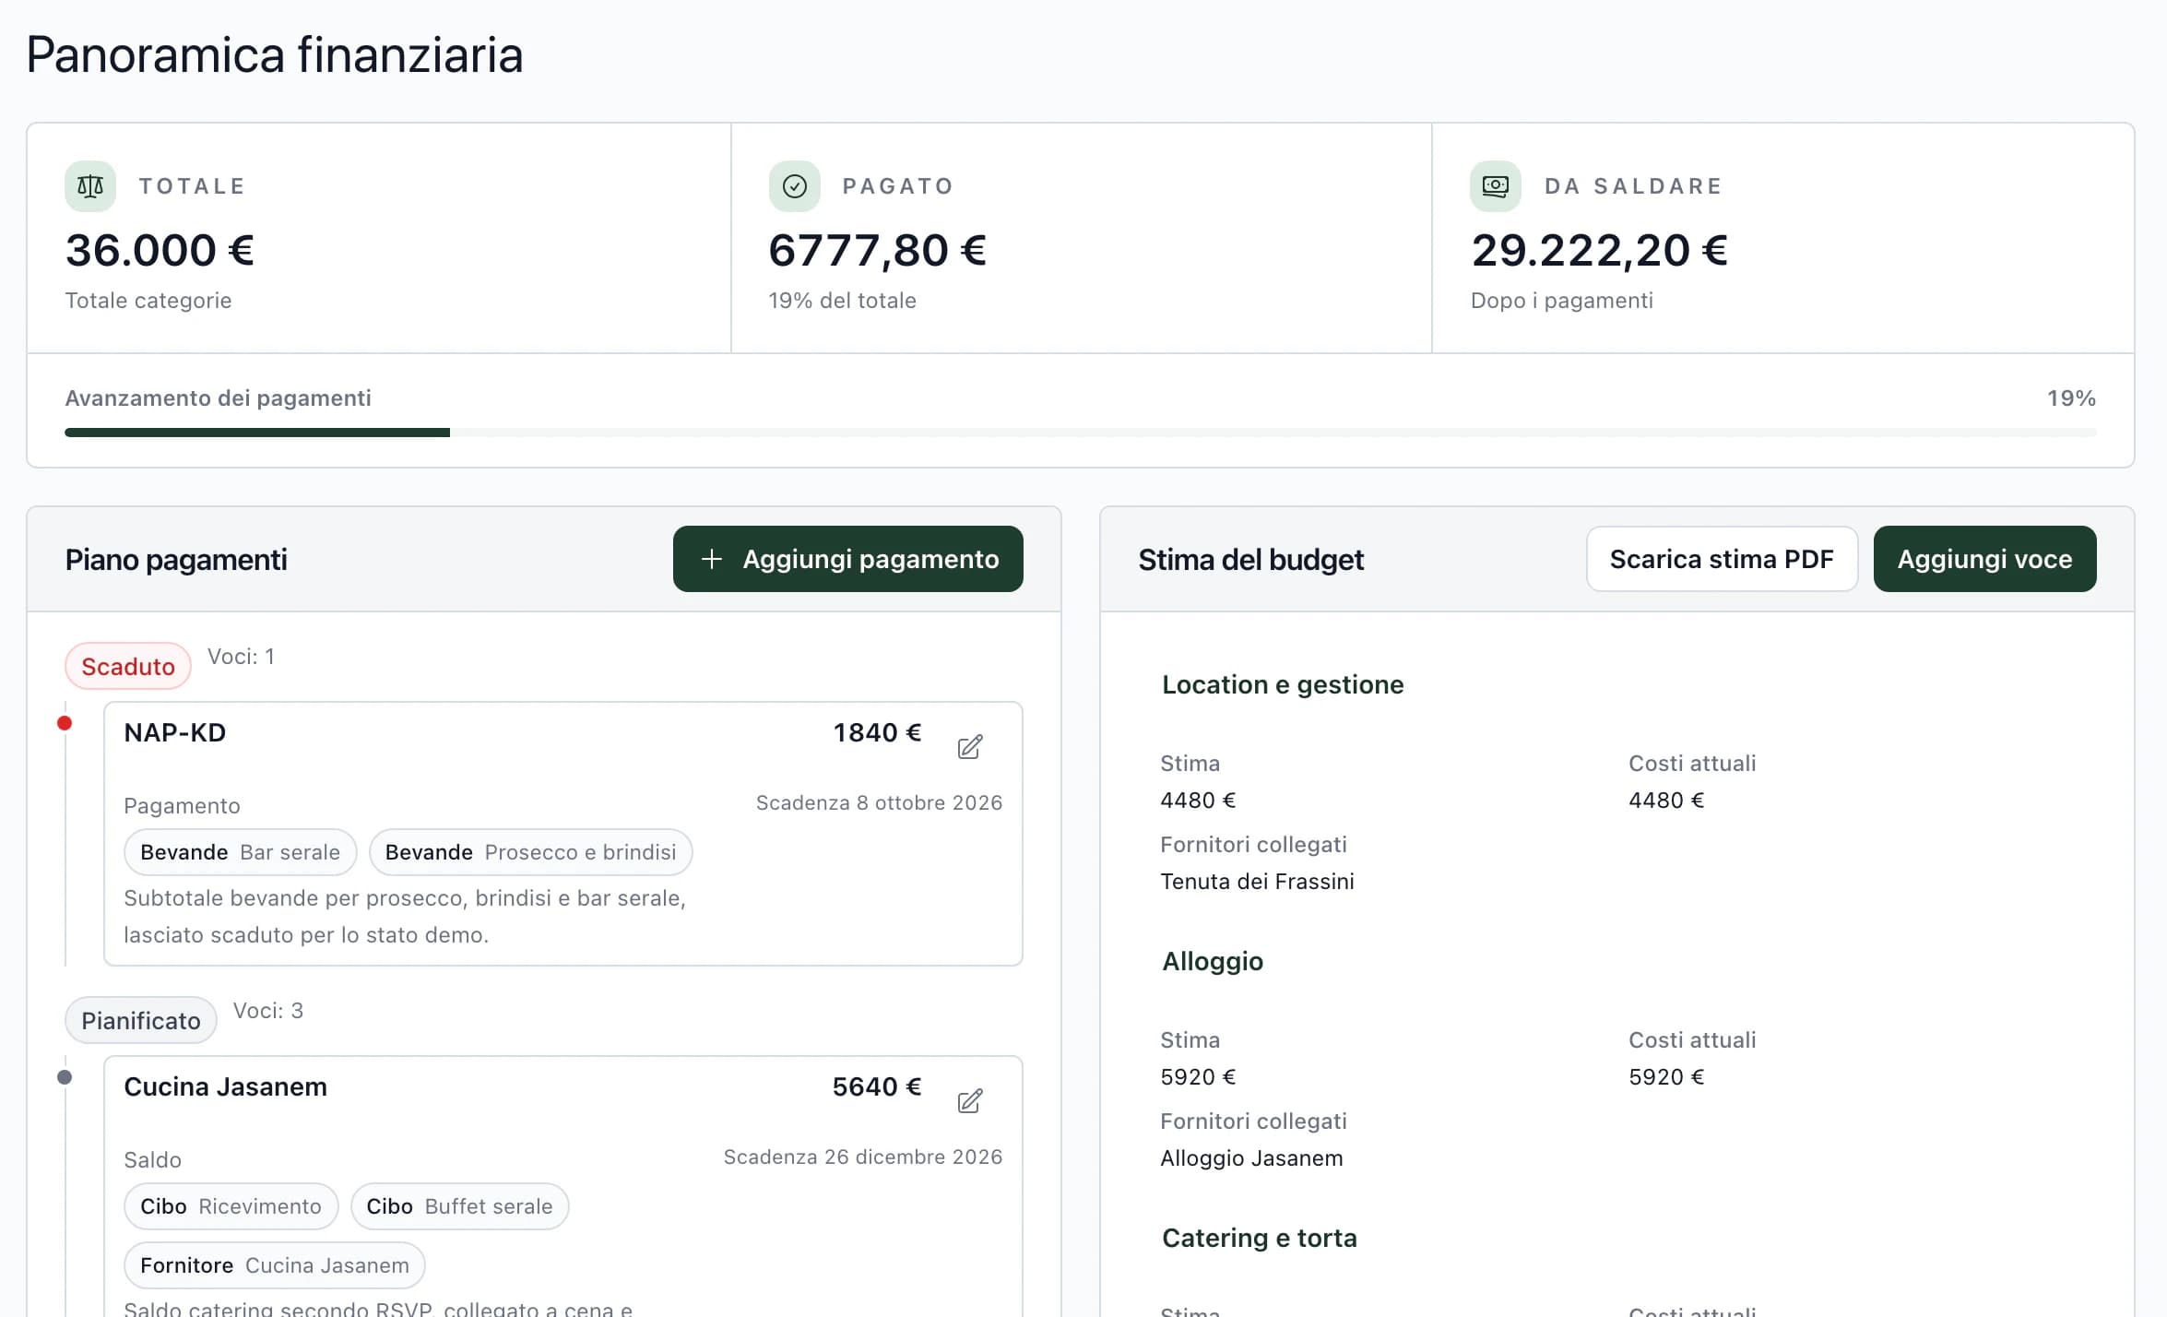The height and width of the screenshot is (1317, 2167).
Task: Select the Pianificato status badge
Action: tap(141, 1020)
